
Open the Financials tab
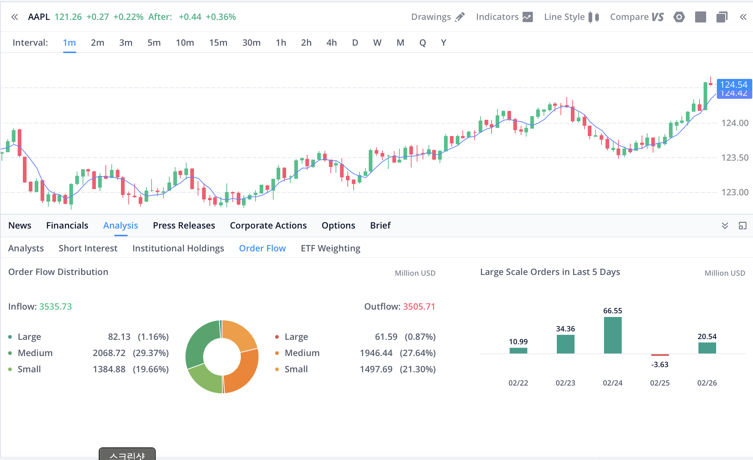point(67,226)
